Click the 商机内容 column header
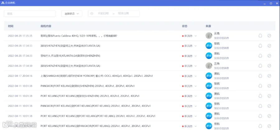Viewport: 280px width, 130px height. (46, 26)
